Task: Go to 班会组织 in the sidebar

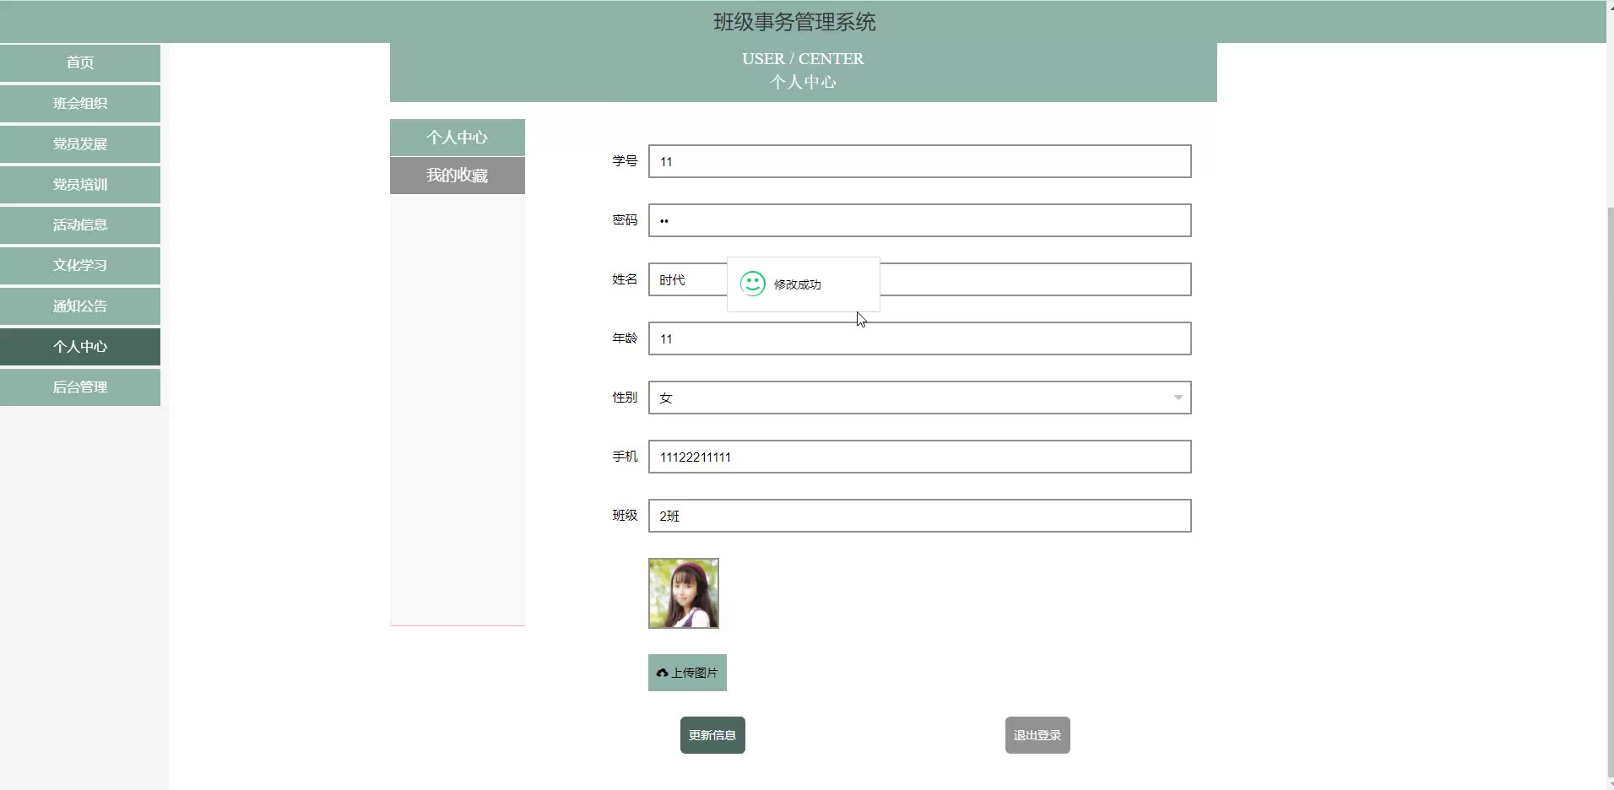Action: pyautogui.click(x=80, y=103)
